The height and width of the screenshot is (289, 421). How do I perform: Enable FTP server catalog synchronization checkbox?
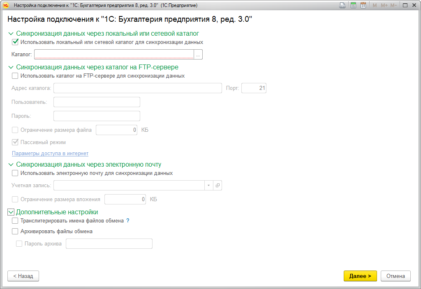click(x=15, y=76)
